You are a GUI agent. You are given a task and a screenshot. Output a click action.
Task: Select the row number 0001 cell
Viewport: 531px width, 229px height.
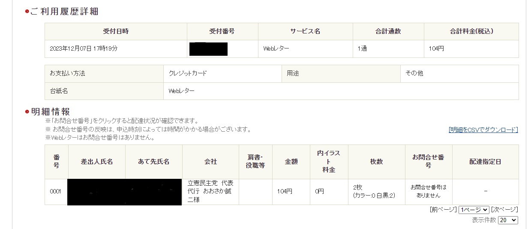pyautogui.click(x=56, y=192)
